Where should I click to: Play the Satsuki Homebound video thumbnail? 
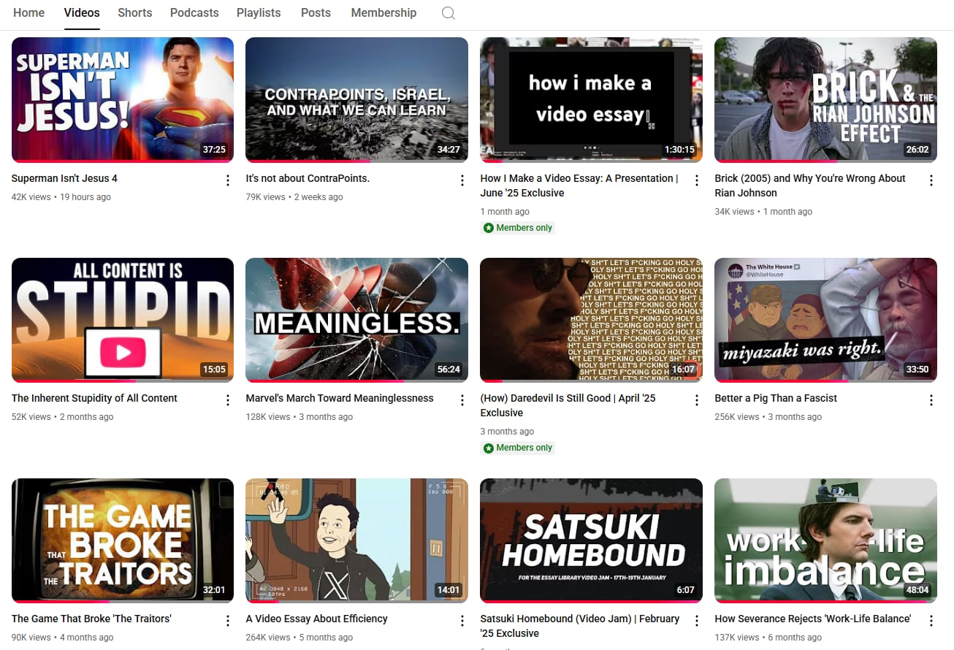pos(591,540)
